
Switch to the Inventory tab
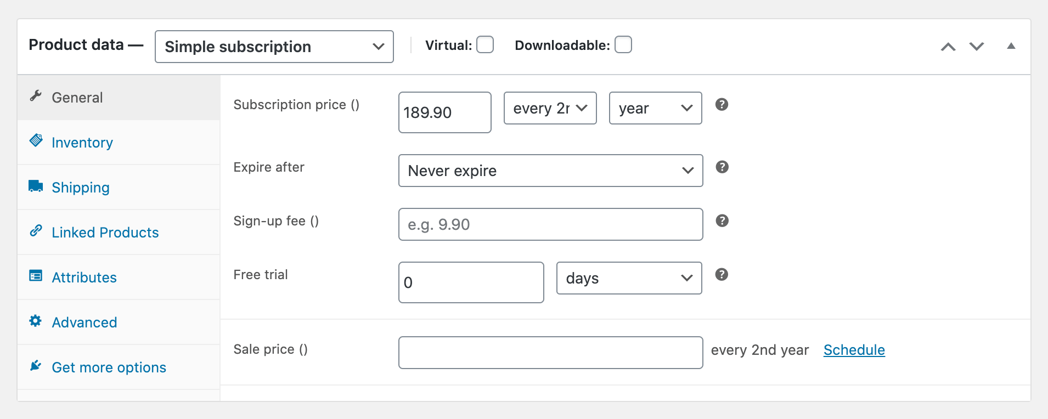[119, 143]
